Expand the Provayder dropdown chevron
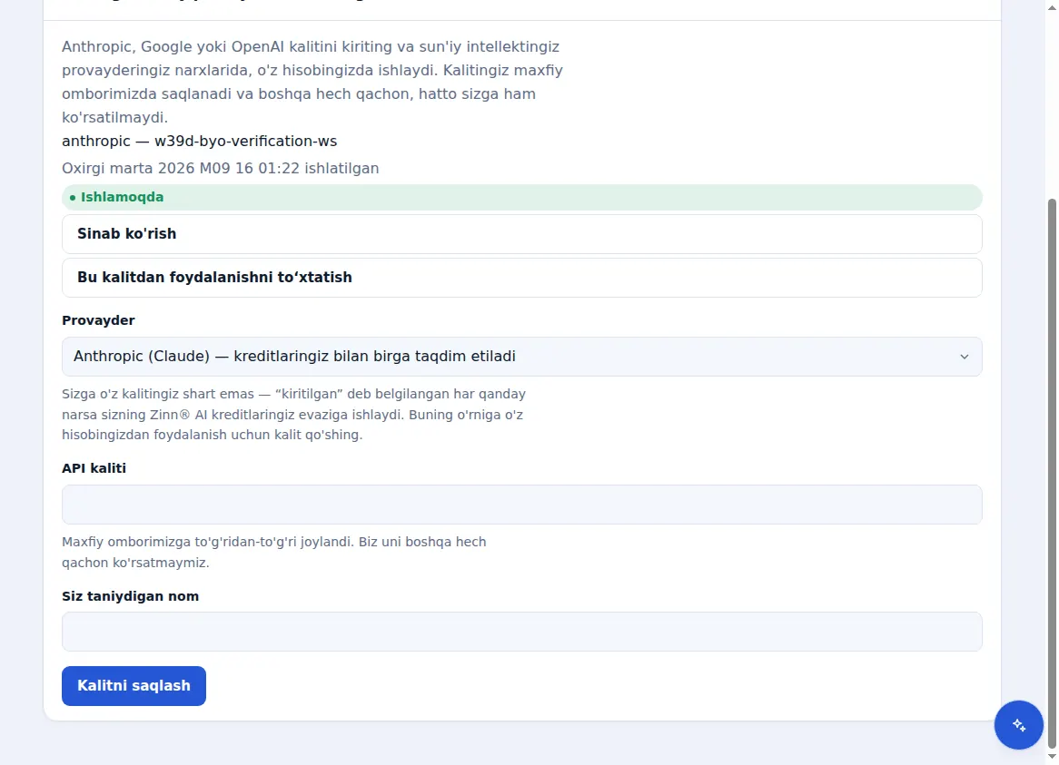 click(964, 357)
